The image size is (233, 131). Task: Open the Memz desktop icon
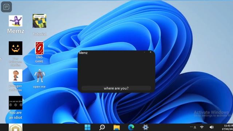pos(15,21)
